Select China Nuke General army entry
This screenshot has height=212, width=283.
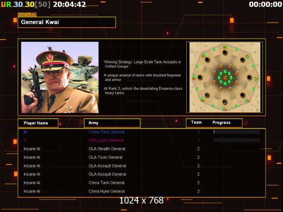[x=107, y=191]
